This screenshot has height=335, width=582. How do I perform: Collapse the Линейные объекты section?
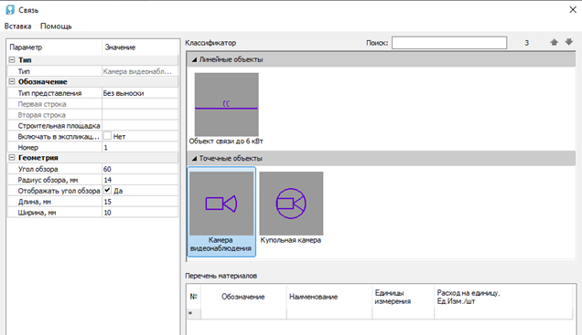pyautogui.click(x=194, y=59)
